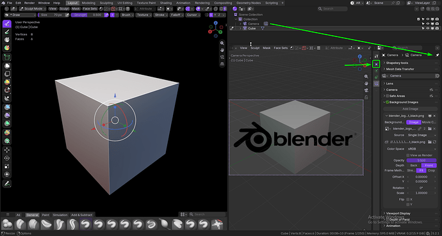The width and height of the screenshot is (442, 236).
Task: Open the Draw brush selector dropdown
Action: pos(20,15)
